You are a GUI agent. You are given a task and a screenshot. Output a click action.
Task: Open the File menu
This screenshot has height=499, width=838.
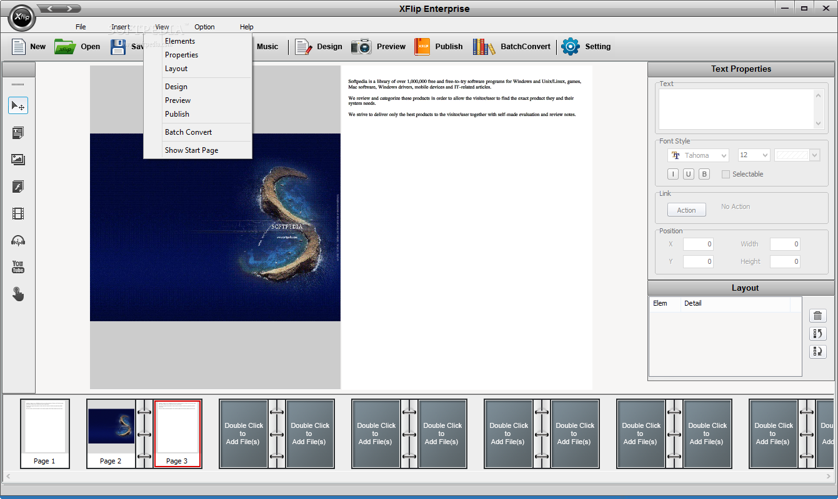pyautogui.click(x=81, y=27)
